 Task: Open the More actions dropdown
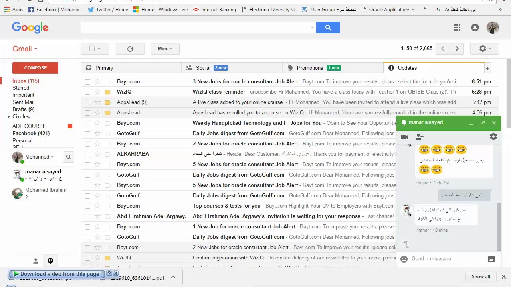pos(165,49)
